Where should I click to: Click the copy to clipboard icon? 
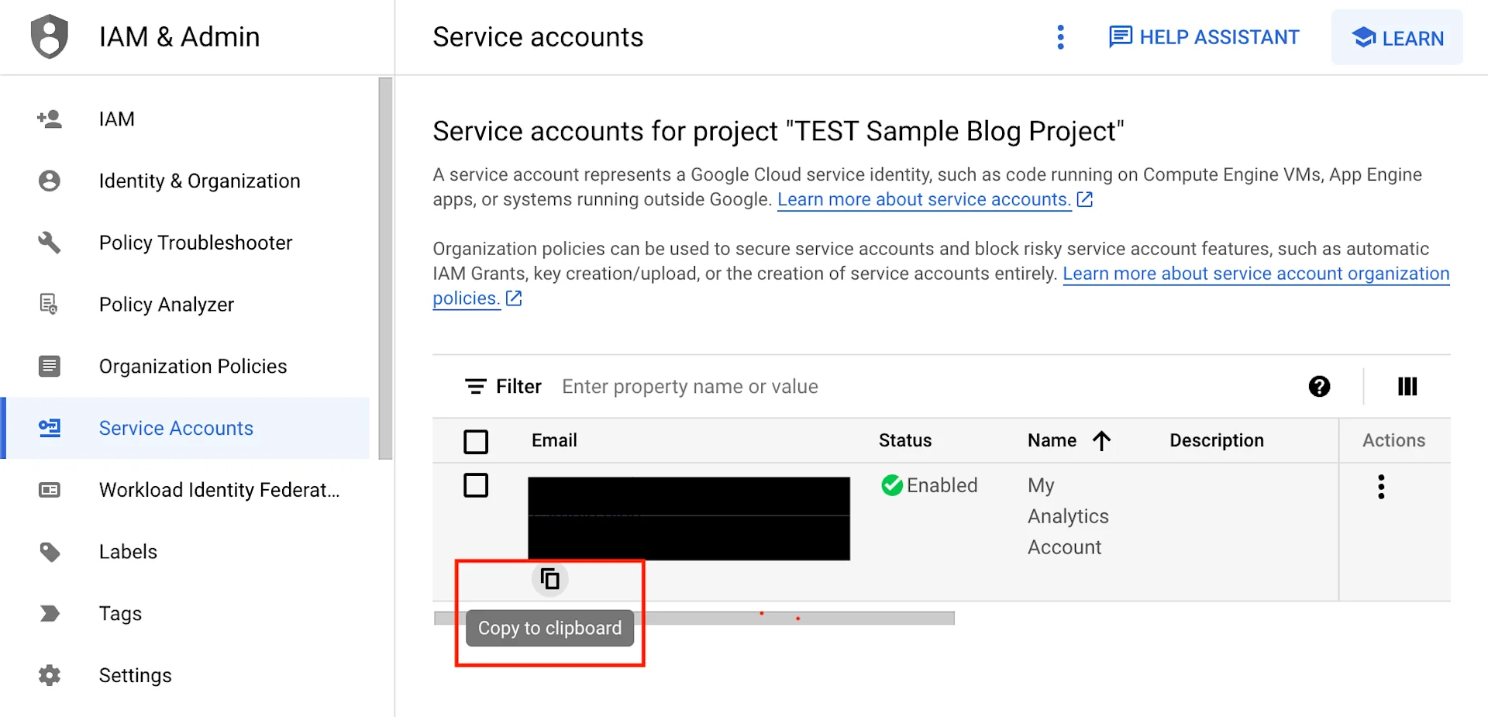tap(549, 579)
